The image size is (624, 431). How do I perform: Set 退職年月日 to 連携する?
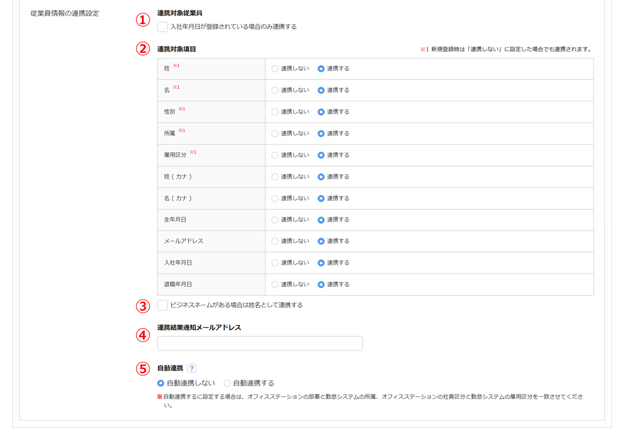point(321,284)
